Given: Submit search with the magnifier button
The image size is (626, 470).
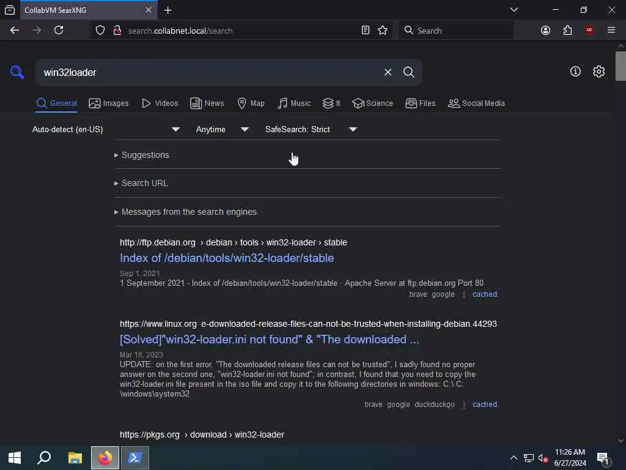Looking at the screenshot, I should tap(408, 72).
